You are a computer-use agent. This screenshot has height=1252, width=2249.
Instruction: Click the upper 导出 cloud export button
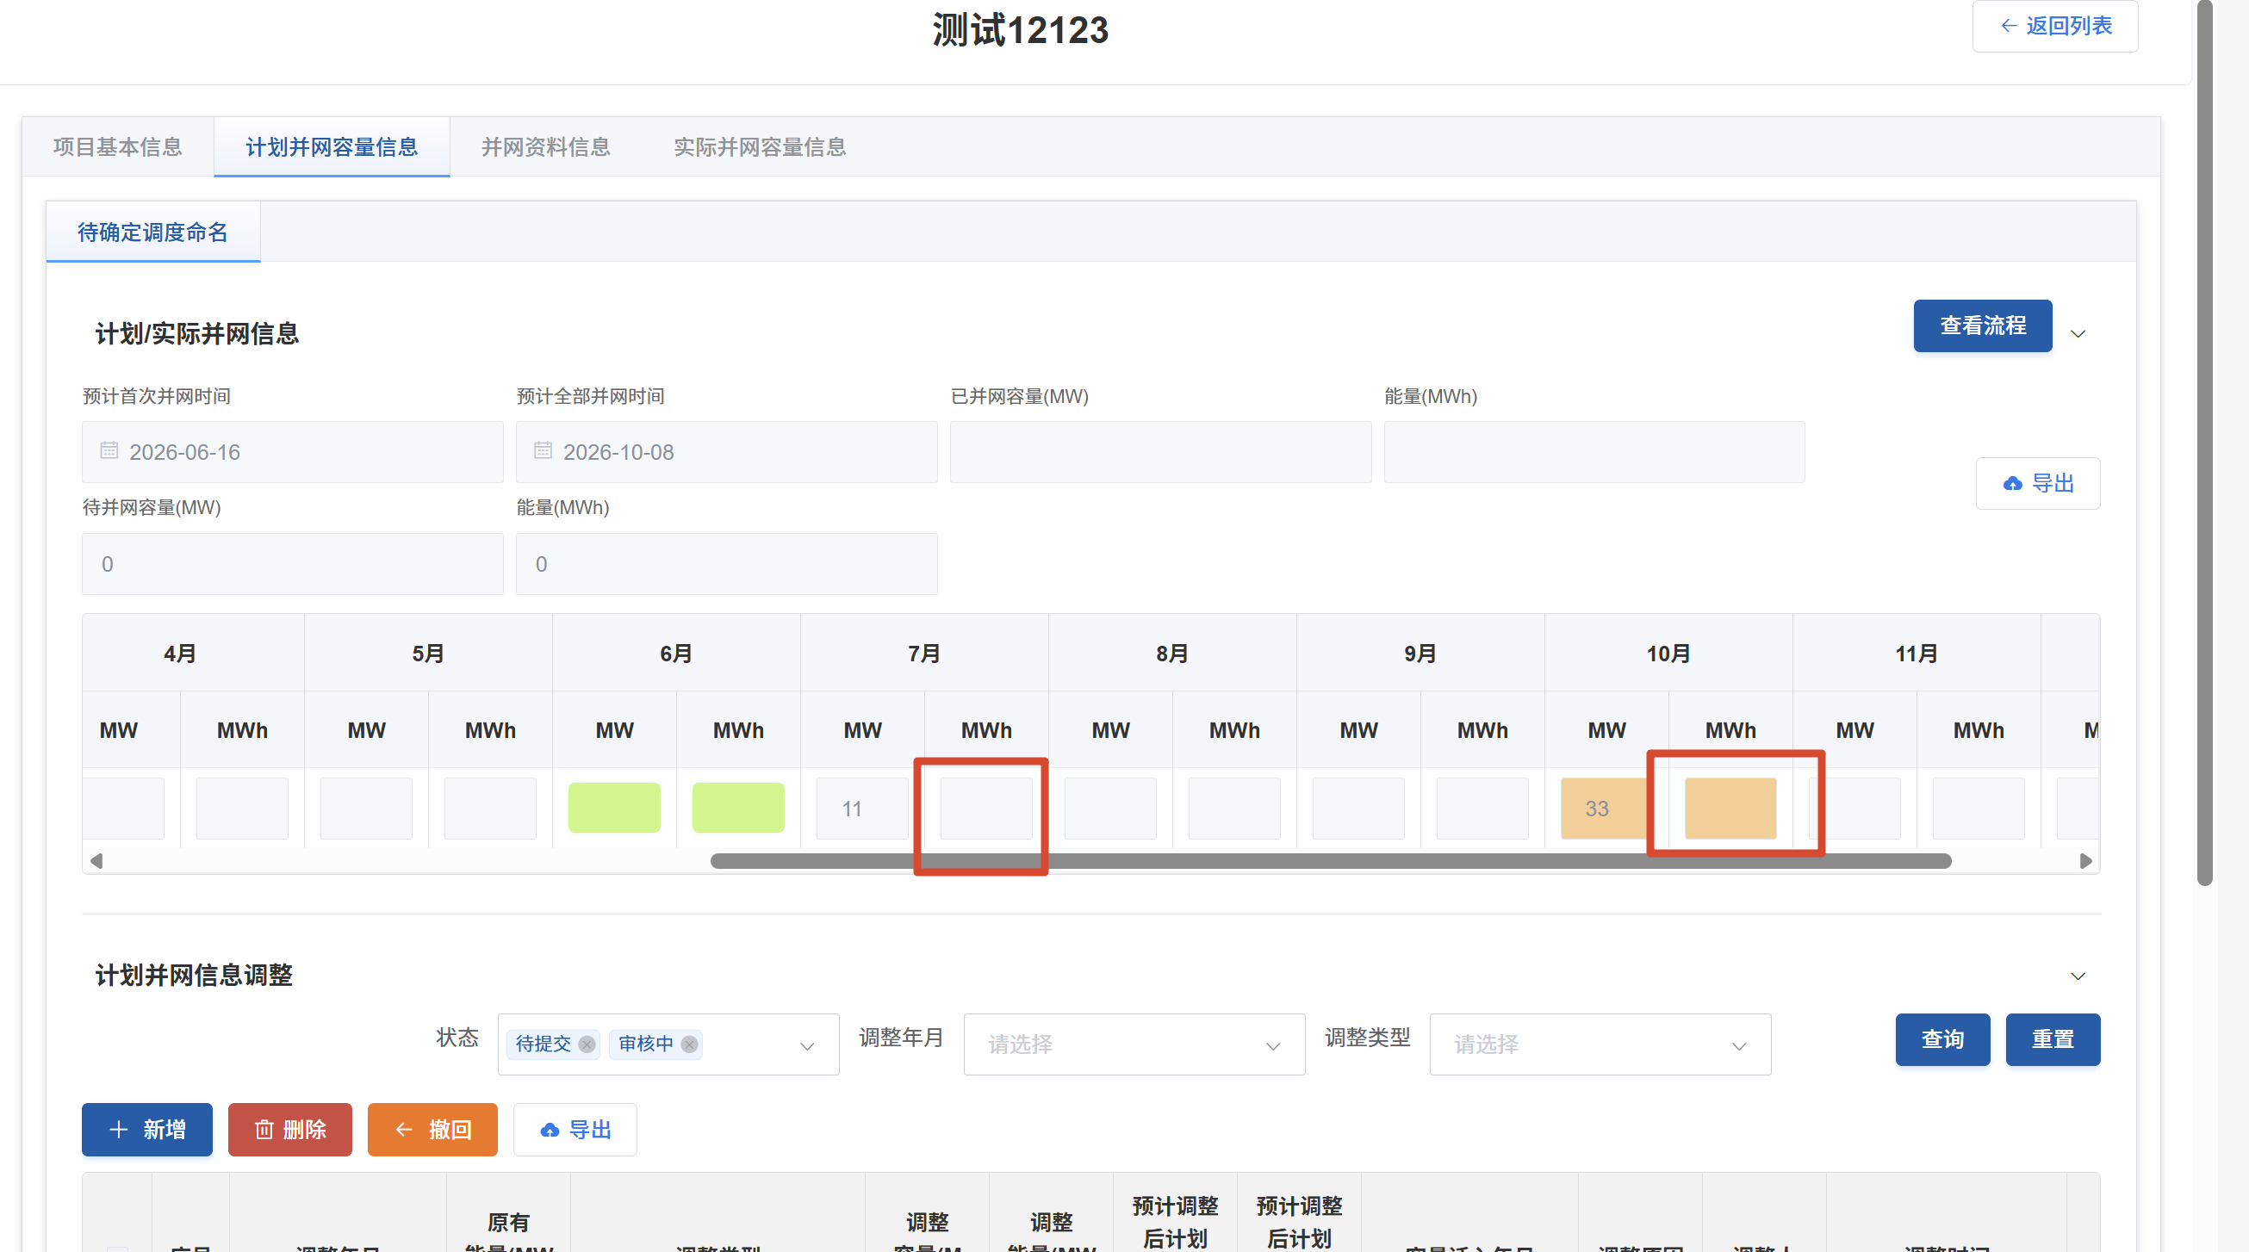pos(2038,483)
